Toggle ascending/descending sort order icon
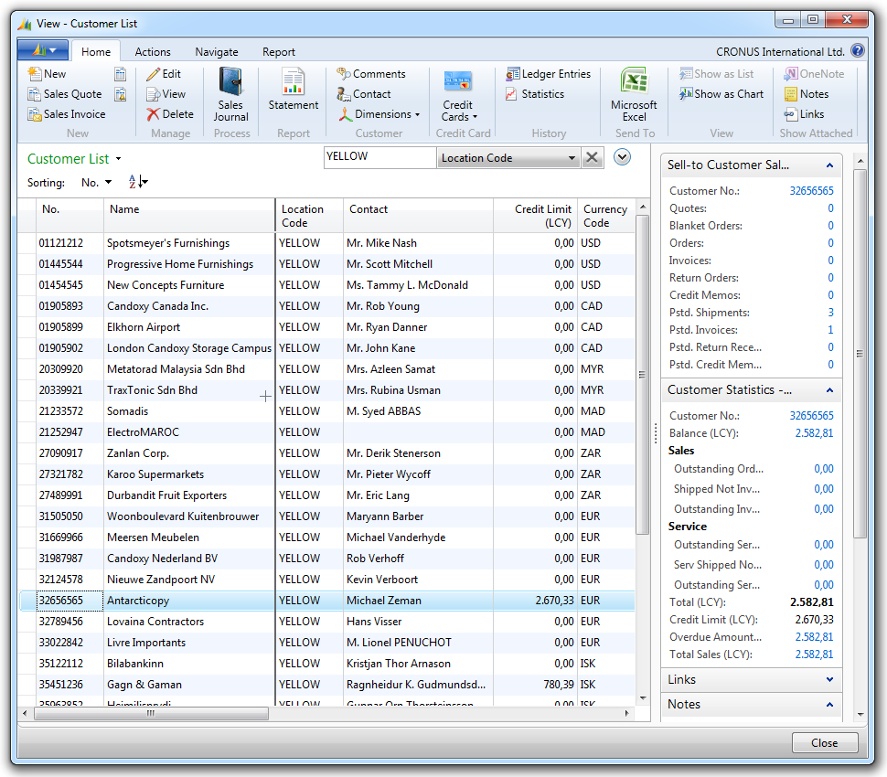The height and width of the screenshot is (777, 887). (137, 183)
